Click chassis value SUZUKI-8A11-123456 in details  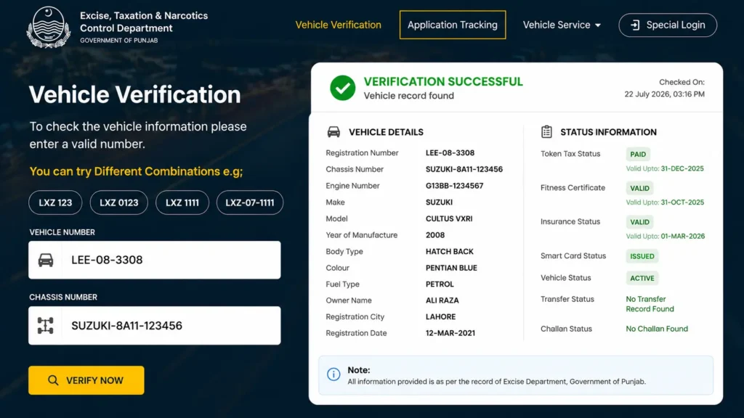pos(464,169)
